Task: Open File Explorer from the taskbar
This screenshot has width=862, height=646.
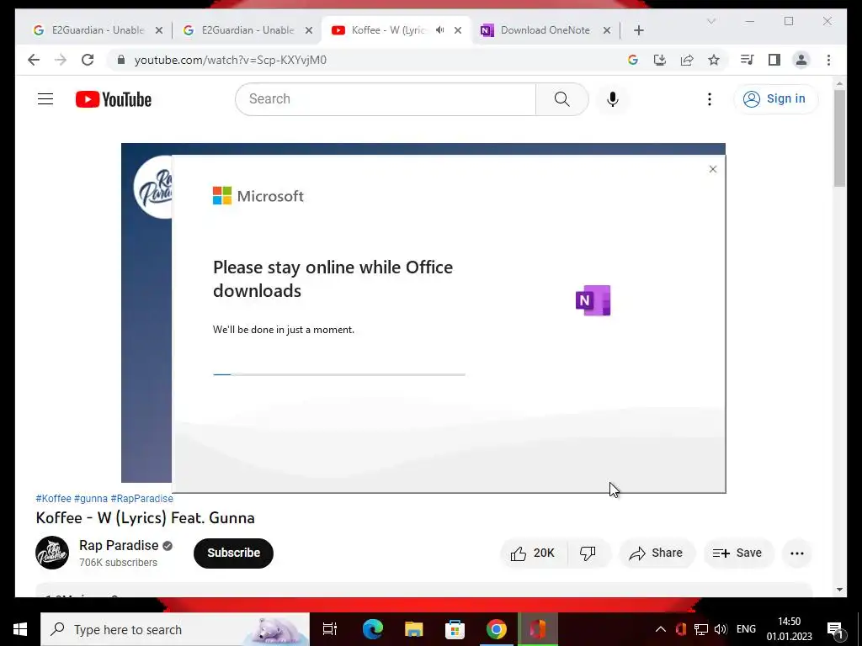Action: pos(413,629)
